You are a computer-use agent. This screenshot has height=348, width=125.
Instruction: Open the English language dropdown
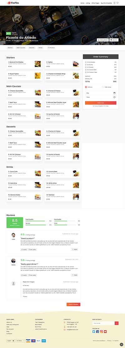11,341
